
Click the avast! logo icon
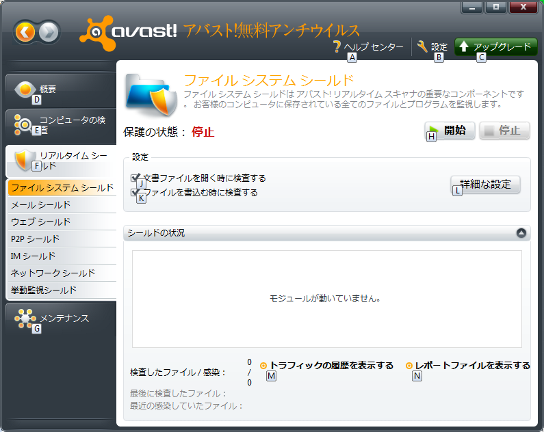[x=96, y=33]
